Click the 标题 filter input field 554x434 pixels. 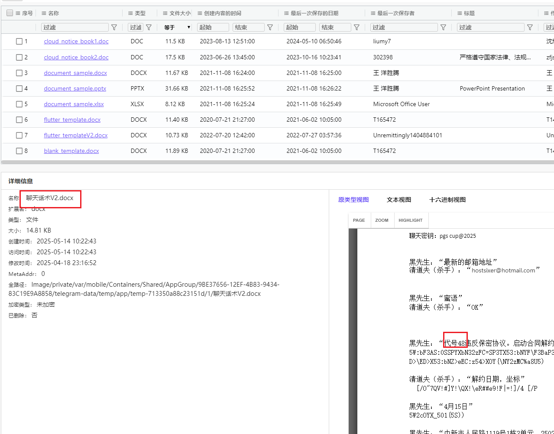(491, 27)
